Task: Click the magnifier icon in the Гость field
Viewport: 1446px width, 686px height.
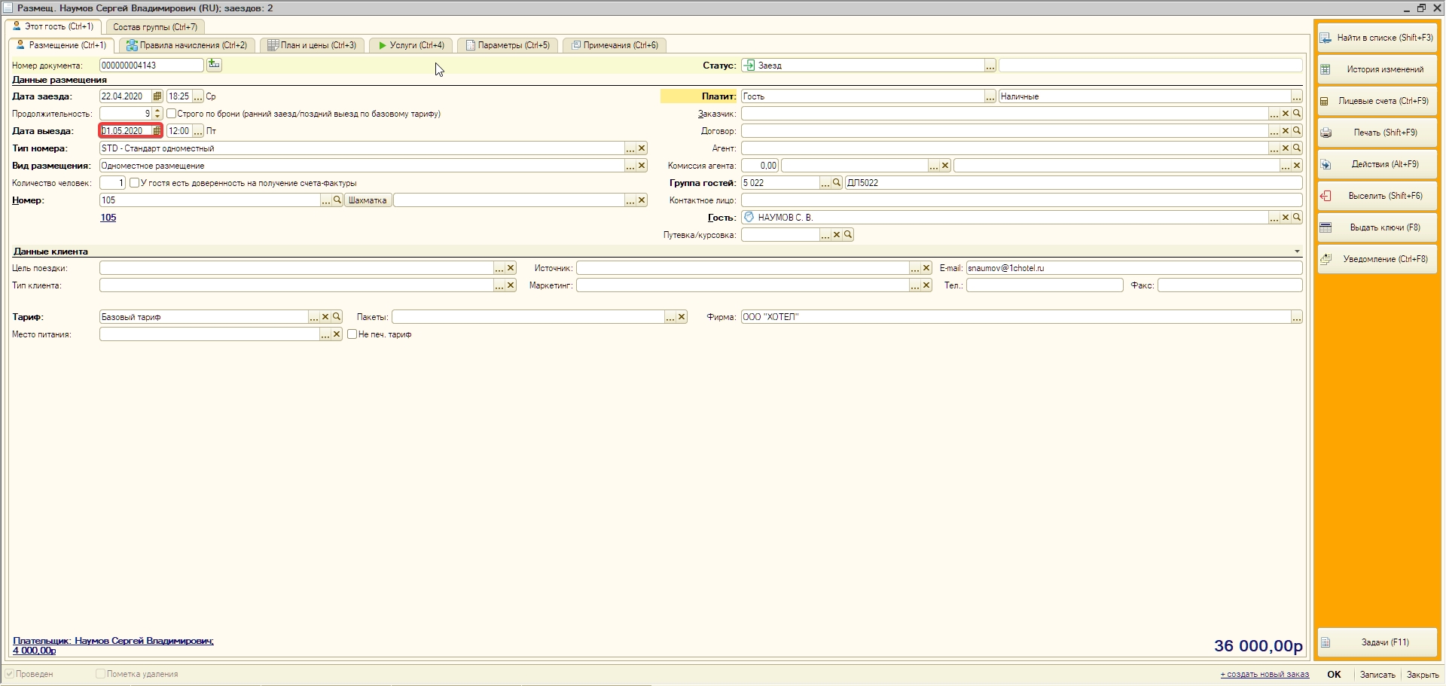Action: coord(1297,218)
